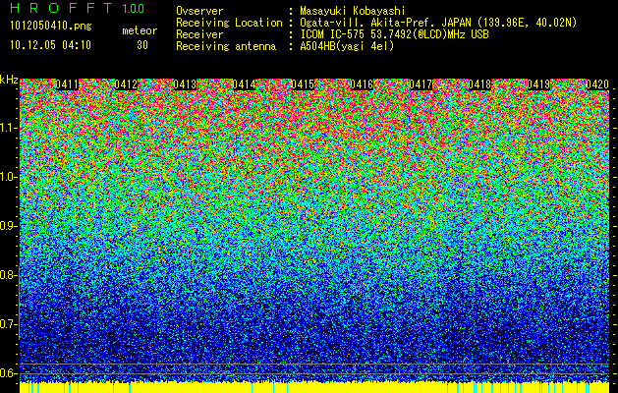
Task: Click the 0.6 frequency axis label
Action: pyautogui.click(x=9, y=373)
